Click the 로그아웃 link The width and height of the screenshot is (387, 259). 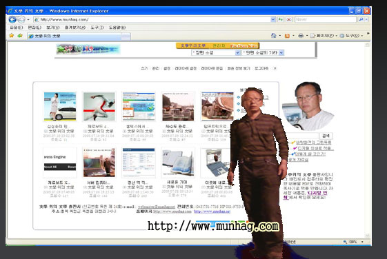(261, 68)
